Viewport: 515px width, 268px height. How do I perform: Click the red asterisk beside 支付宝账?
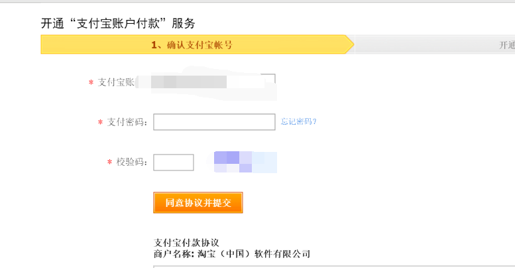[x=91, y=83]
